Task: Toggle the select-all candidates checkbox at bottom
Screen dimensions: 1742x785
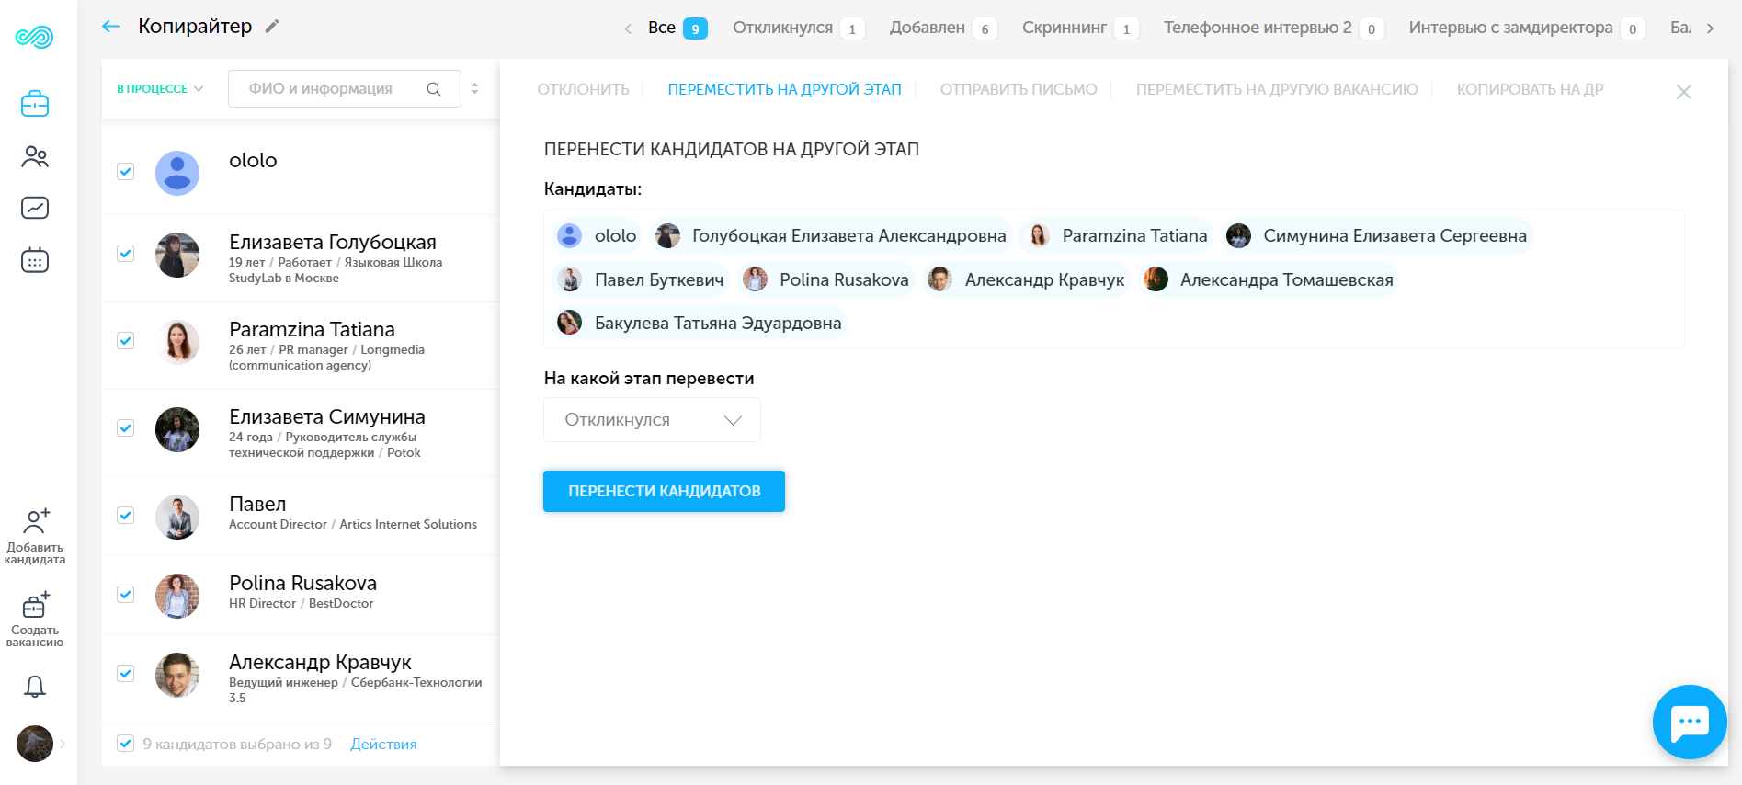Action: [126, 744]
